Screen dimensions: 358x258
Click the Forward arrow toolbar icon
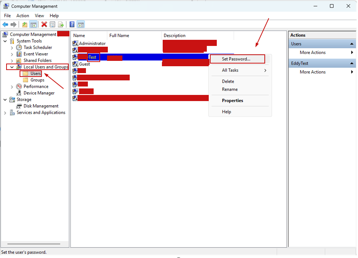coord(13,24)
